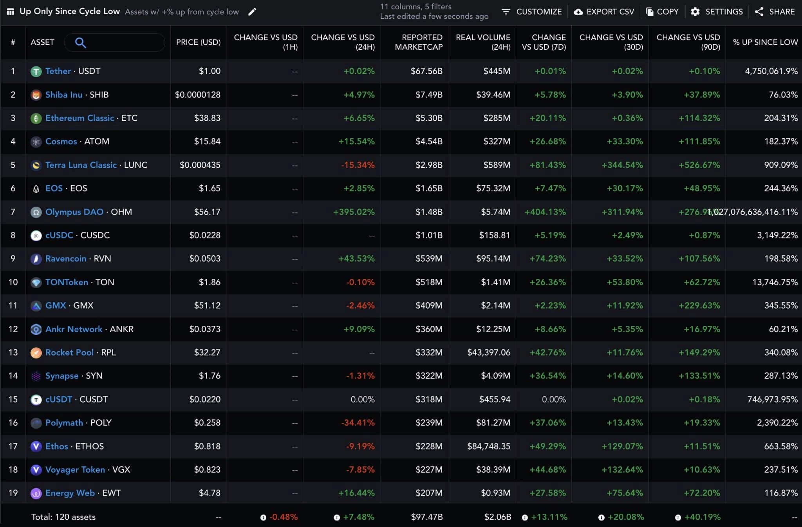Sort by Change vs USD (1H) header
Screen dimensions: 802x527
(266, 42)
